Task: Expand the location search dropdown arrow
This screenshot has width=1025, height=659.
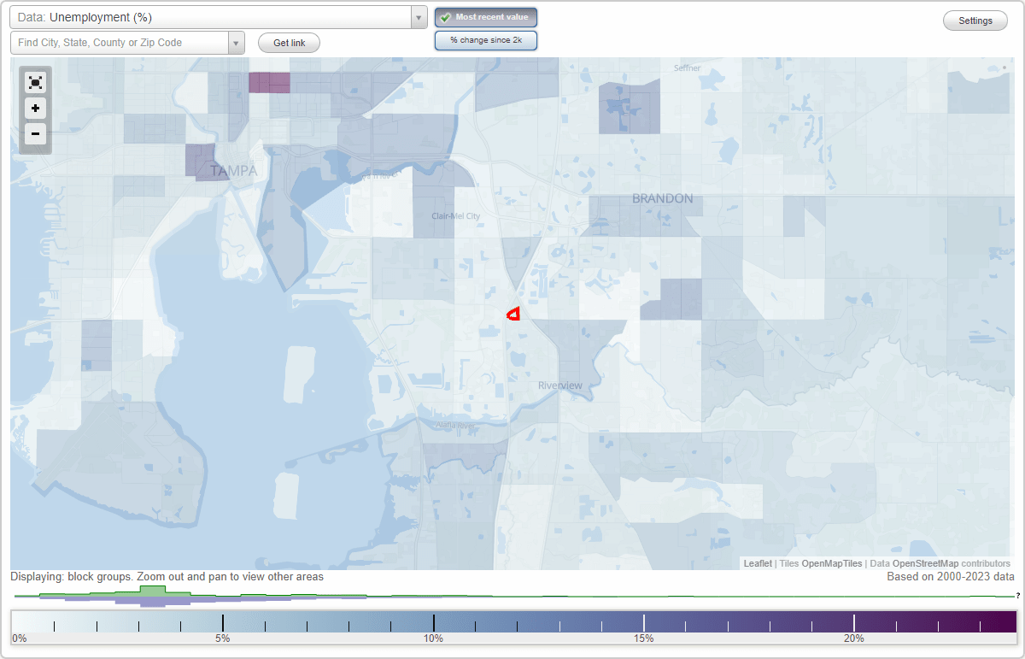Action: (237, 41)
